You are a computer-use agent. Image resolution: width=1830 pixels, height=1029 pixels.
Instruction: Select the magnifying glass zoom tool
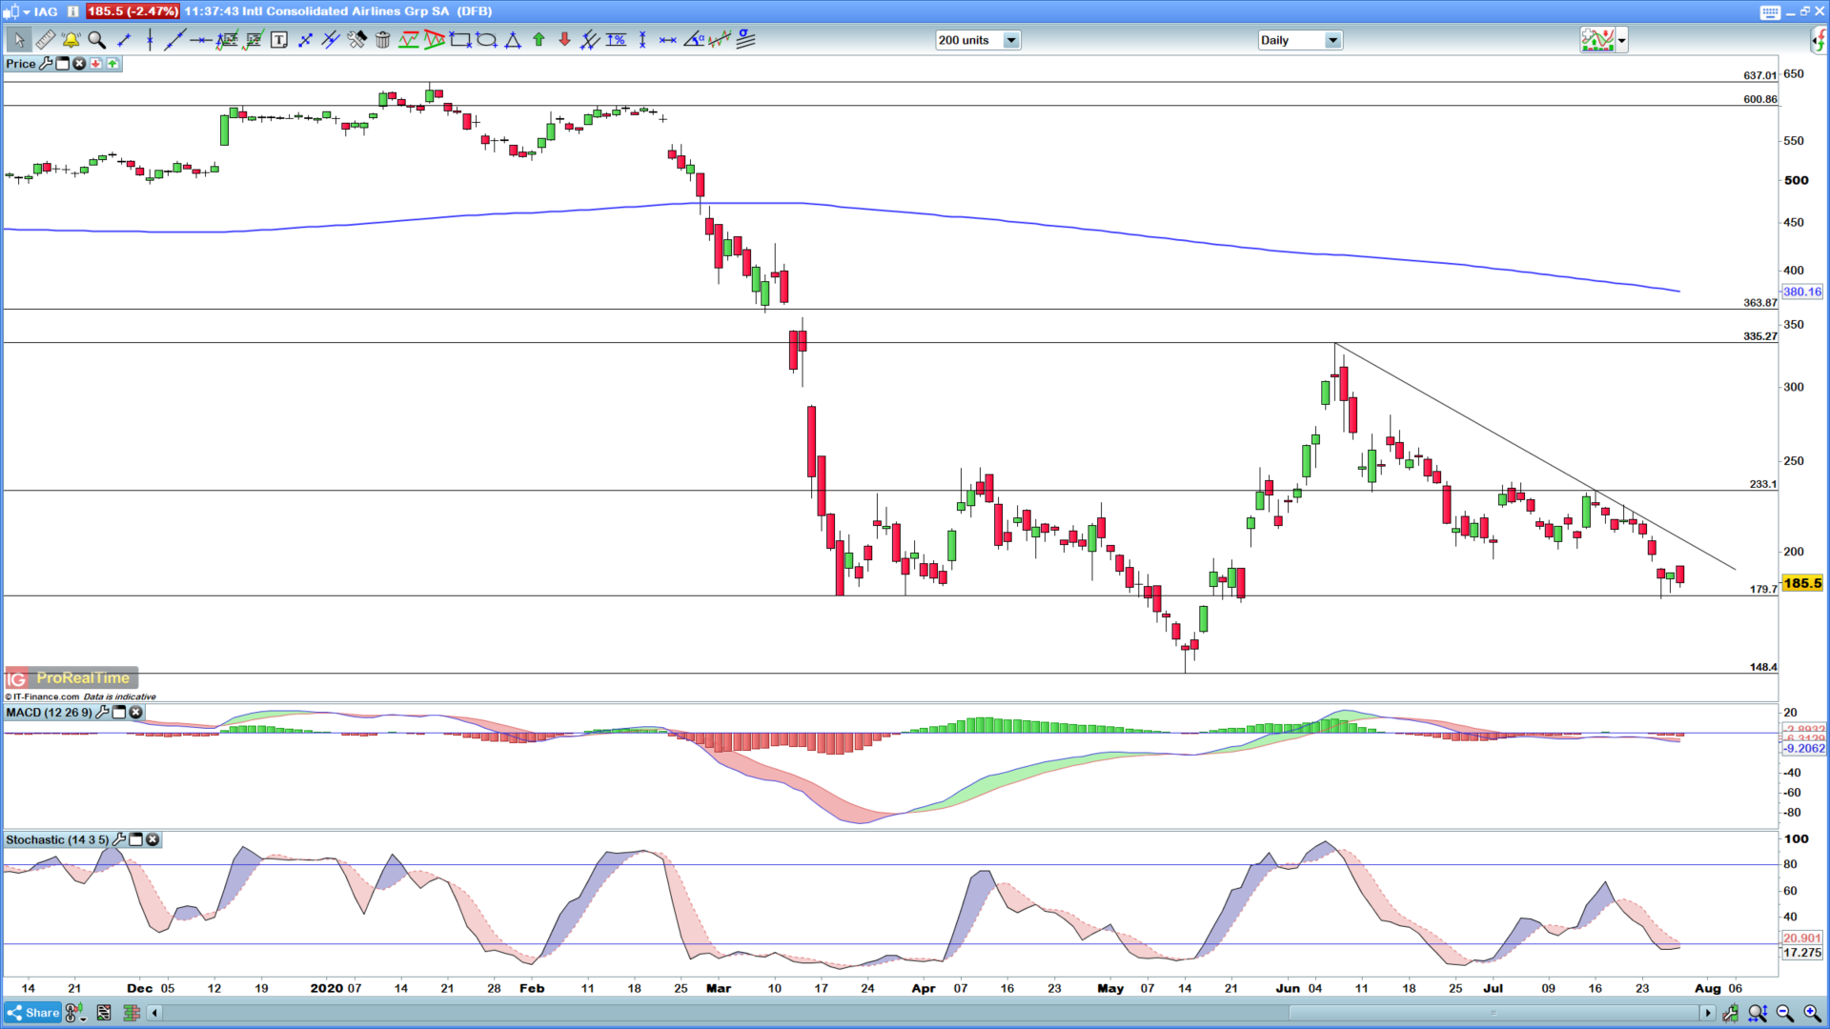pyautogui.click(x=96, y=40)
